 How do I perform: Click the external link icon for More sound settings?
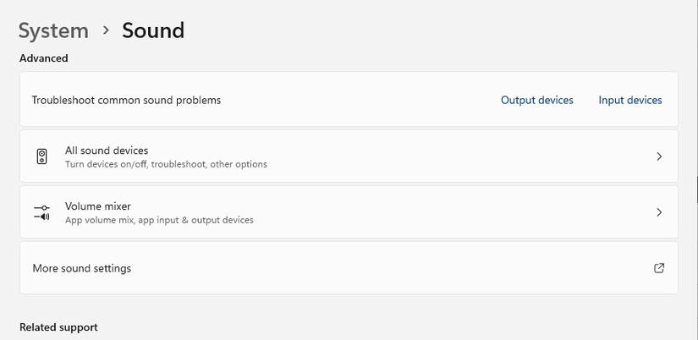tap(659, 268)
